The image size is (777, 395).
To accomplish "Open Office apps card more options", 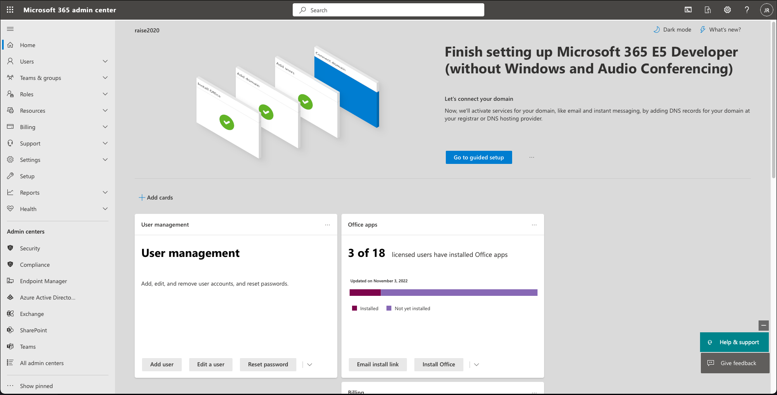I will pyautogui.click(x=534, y=225).
